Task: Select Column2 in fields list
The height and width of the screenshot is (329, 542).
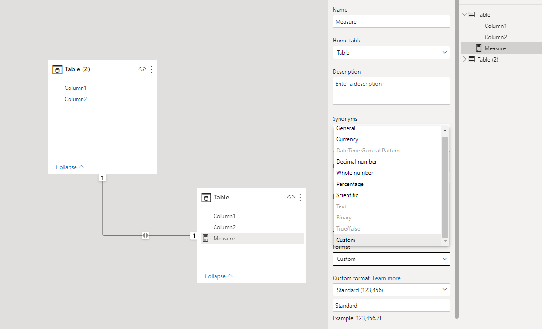Action: tap(495, 37)
